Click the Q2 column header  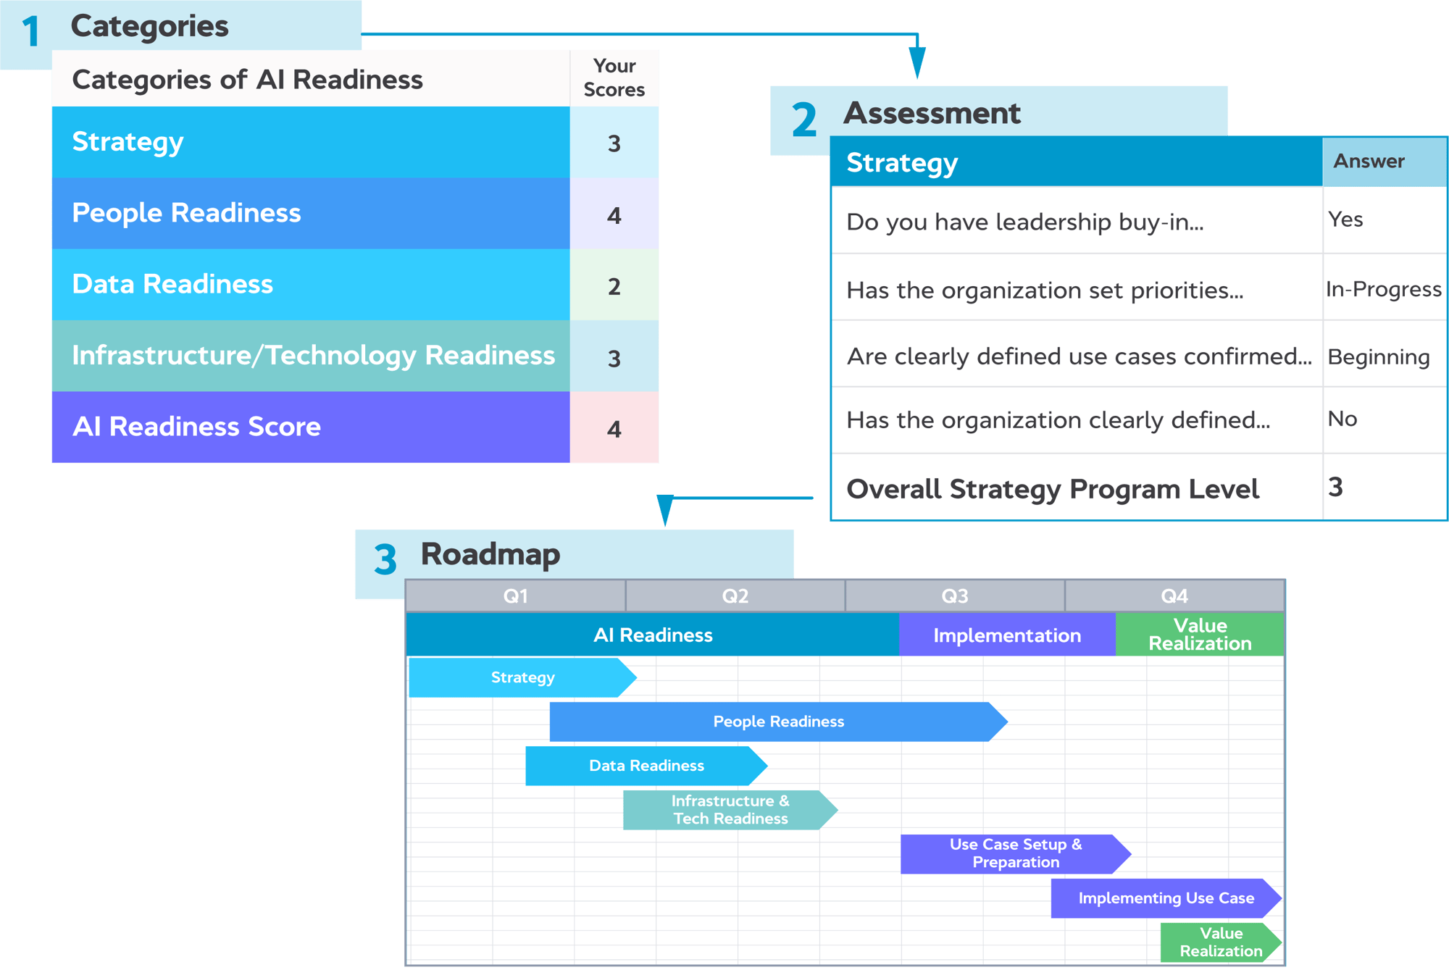click(735, 595)
